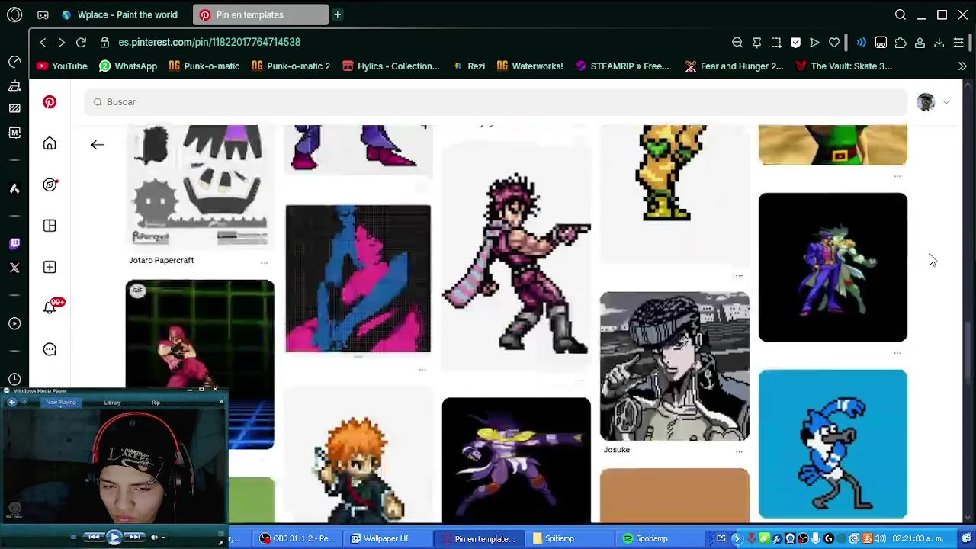Click browser forward navigation arrow
Screen dimensions: 976x549
[x=62, y=42]
